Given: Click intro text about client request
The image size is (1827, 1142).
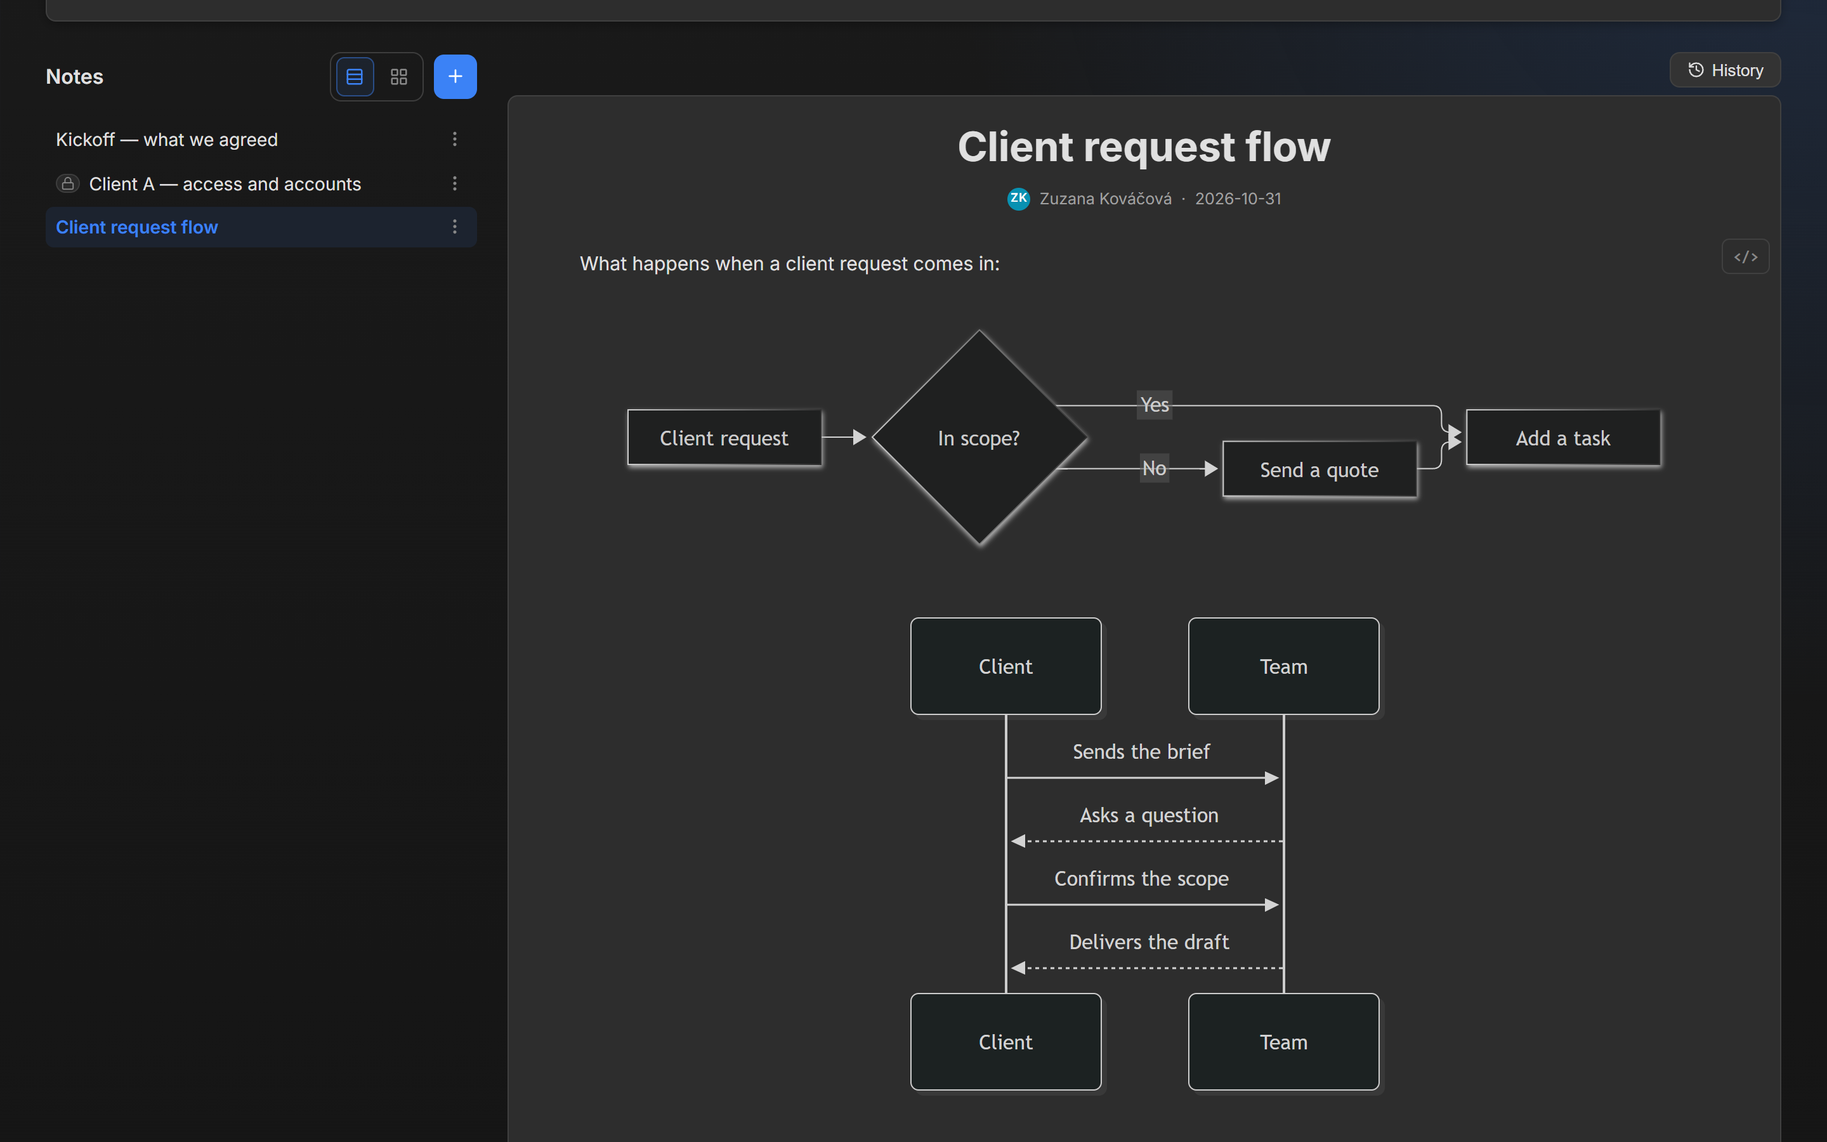Looking at the screenshot, I should coord(789,263).
